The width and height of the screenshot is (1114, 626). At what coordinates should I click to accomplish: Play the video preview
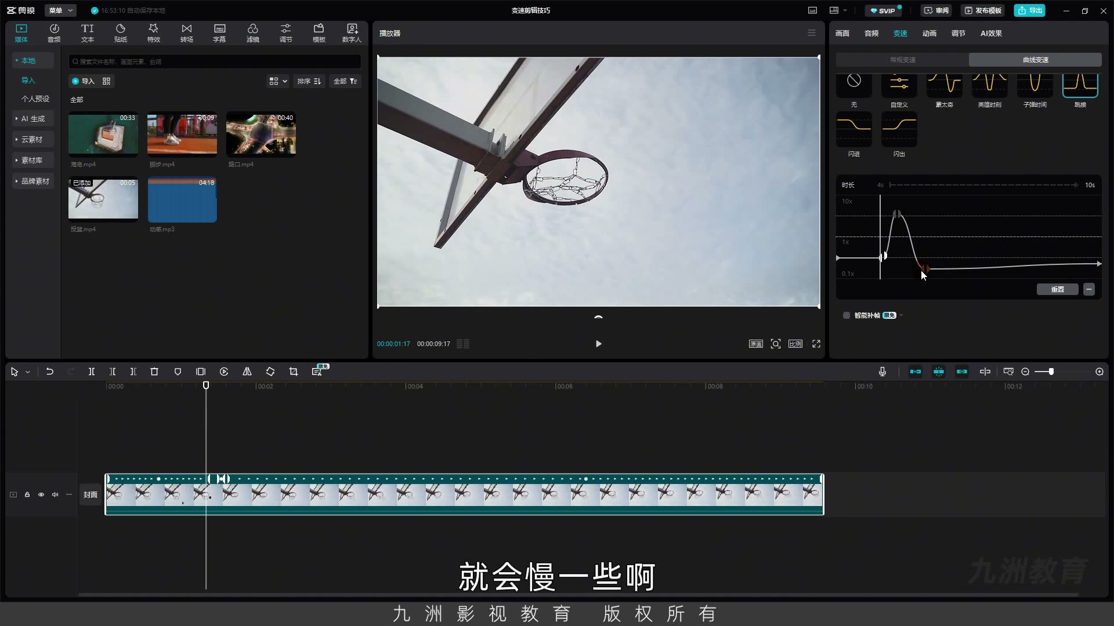tap(599, 344)
